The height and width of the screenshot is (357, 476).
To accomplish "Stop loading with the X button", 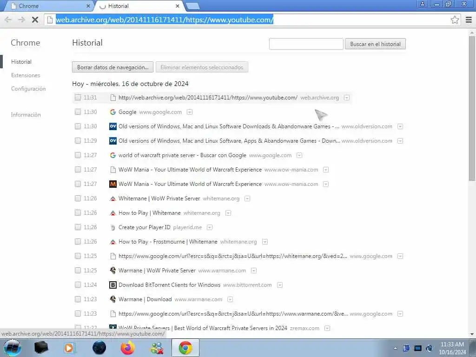I will pyautogui.click(x=35, y=20).
